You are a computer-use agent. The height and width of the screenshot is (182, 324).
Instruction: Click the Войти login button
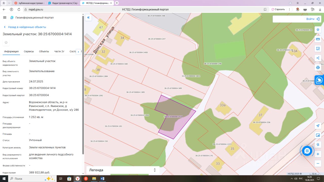[x=313, y=19]
